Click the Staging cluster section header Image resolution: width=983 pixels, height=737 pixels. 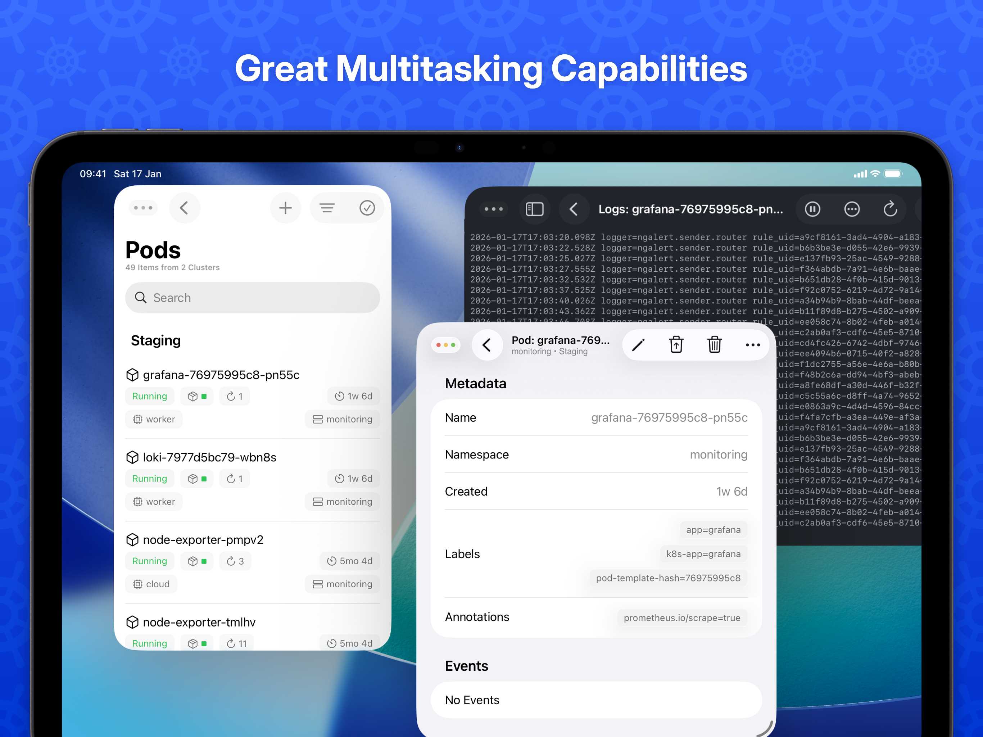[x=155, y=341]
